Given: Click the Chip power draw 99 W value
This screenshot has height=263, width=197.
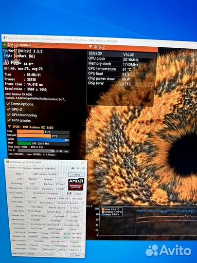Looking at the screenshot, I should tap(126, 79).
